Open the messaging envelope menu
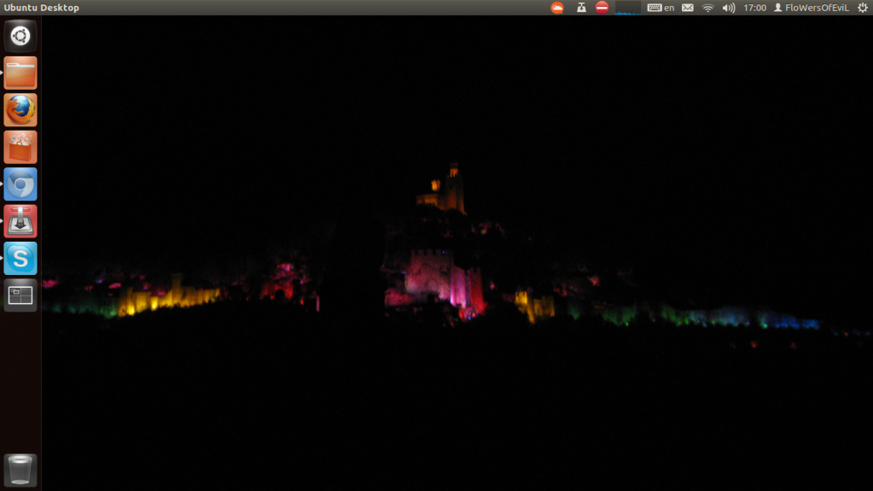Image resolution: width=873 pixels, height=491 pixels. (688, 8)
